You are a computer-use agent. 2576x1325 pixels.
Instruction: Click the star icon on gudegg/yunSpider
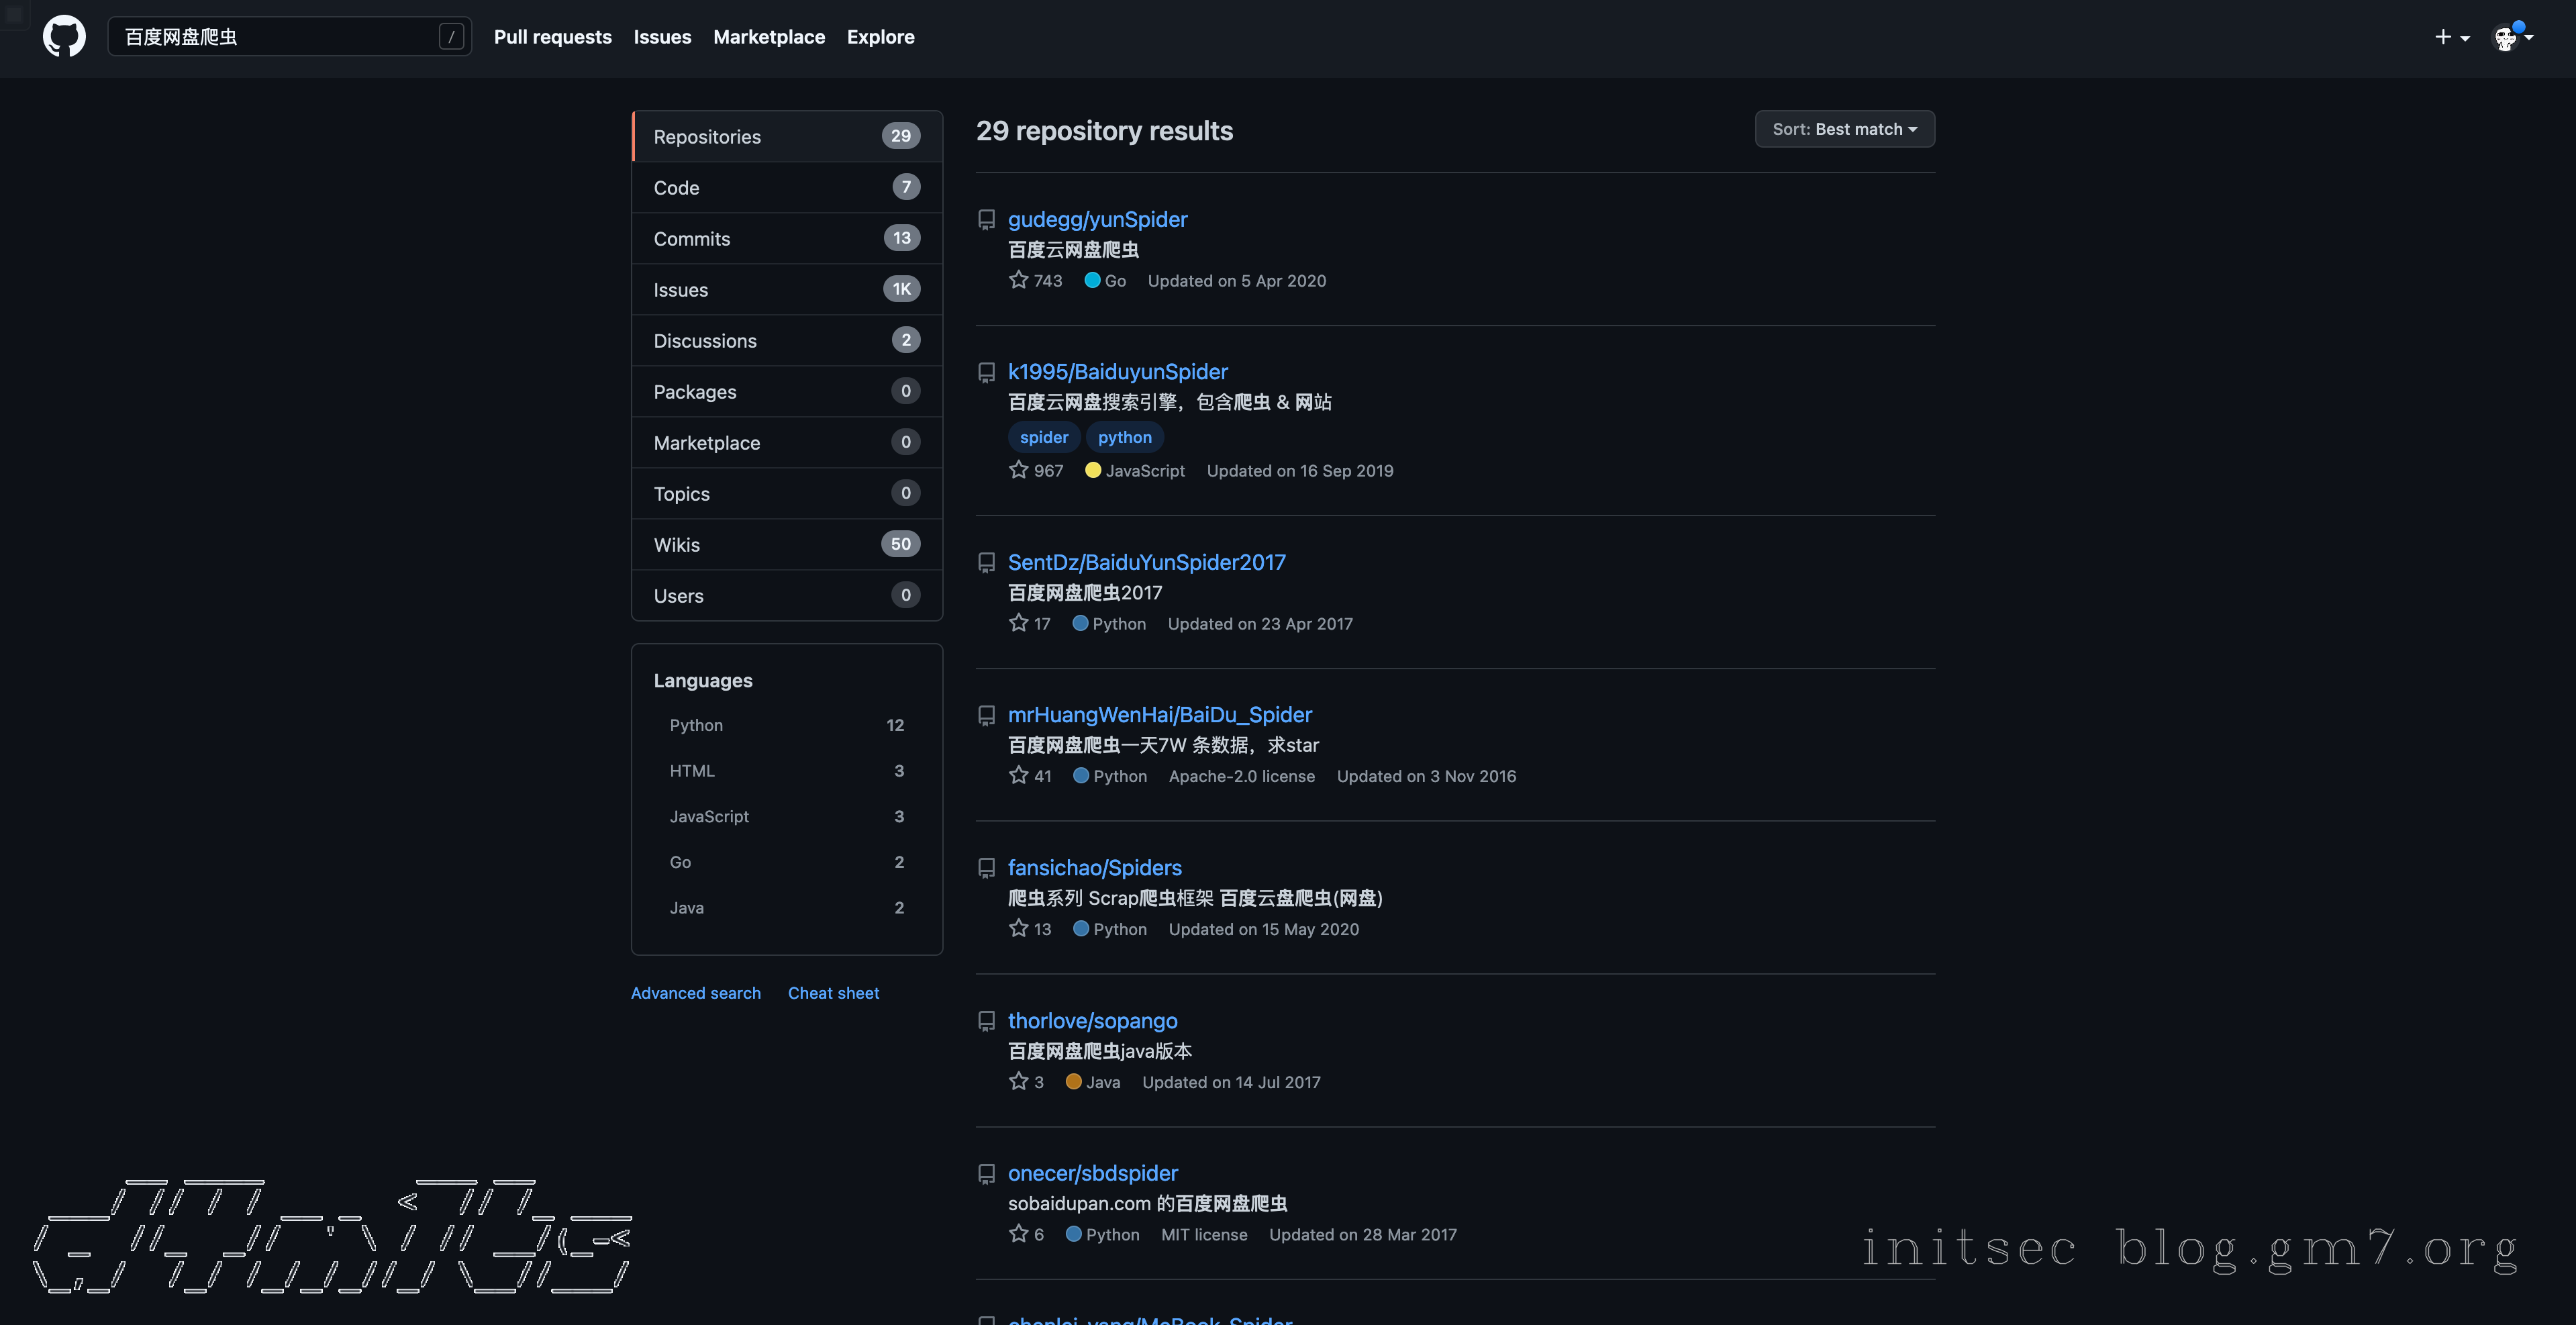pos(1018,280)
